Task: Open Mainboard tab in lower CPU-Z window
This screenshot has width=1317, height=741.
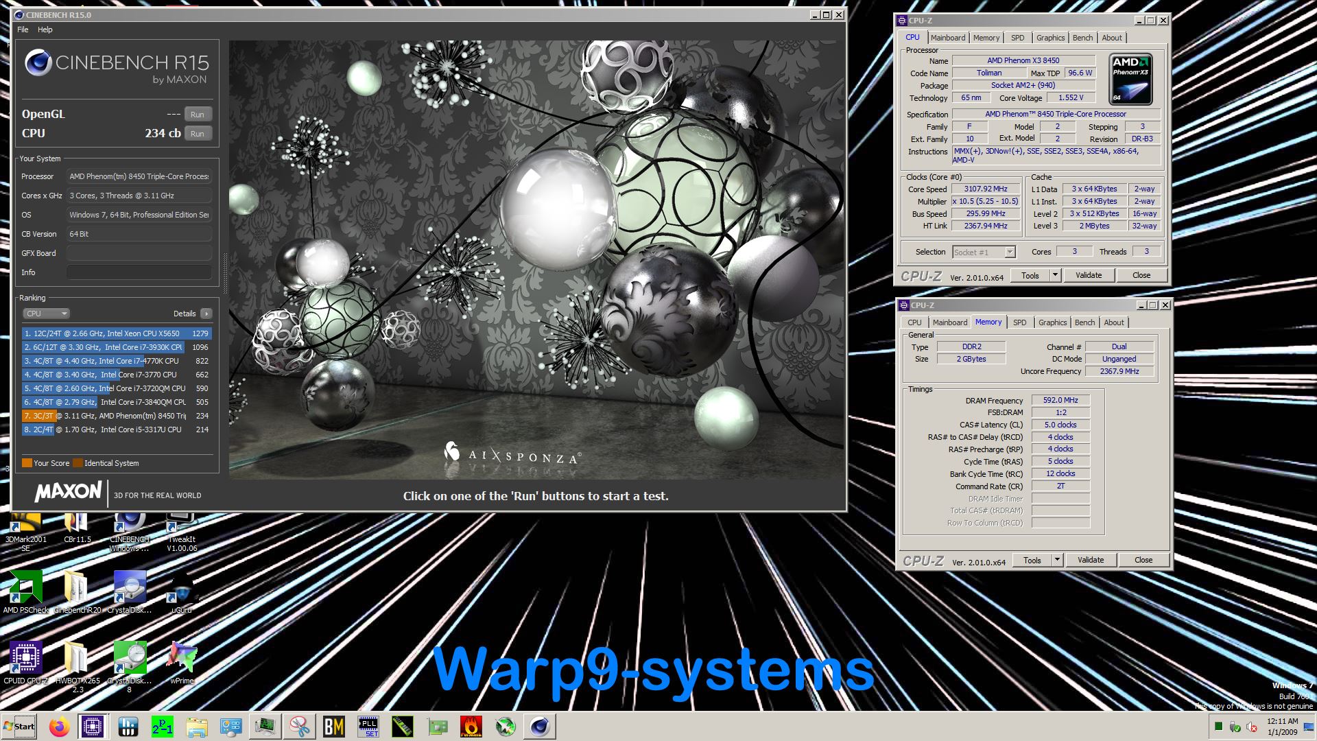Action: [x=950, y=322]
